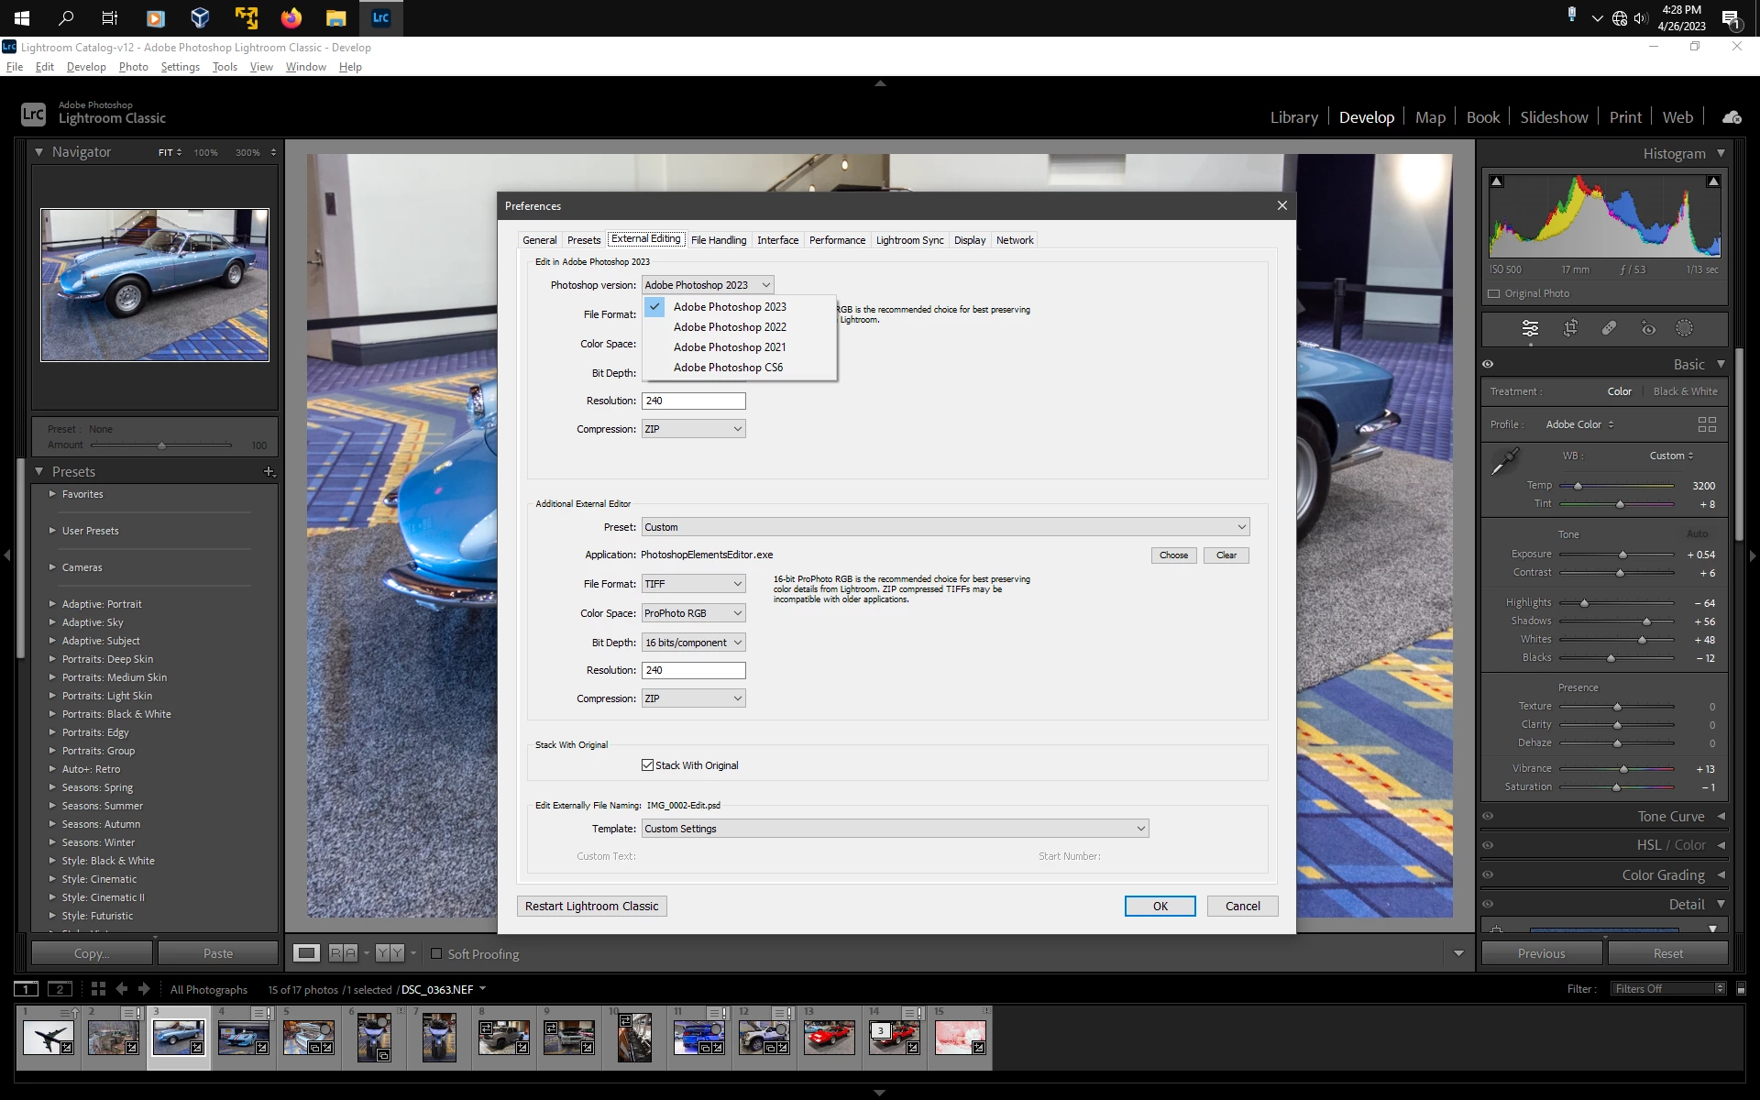
Task: Switch to the File Handling tab
Action: point(719,240)
